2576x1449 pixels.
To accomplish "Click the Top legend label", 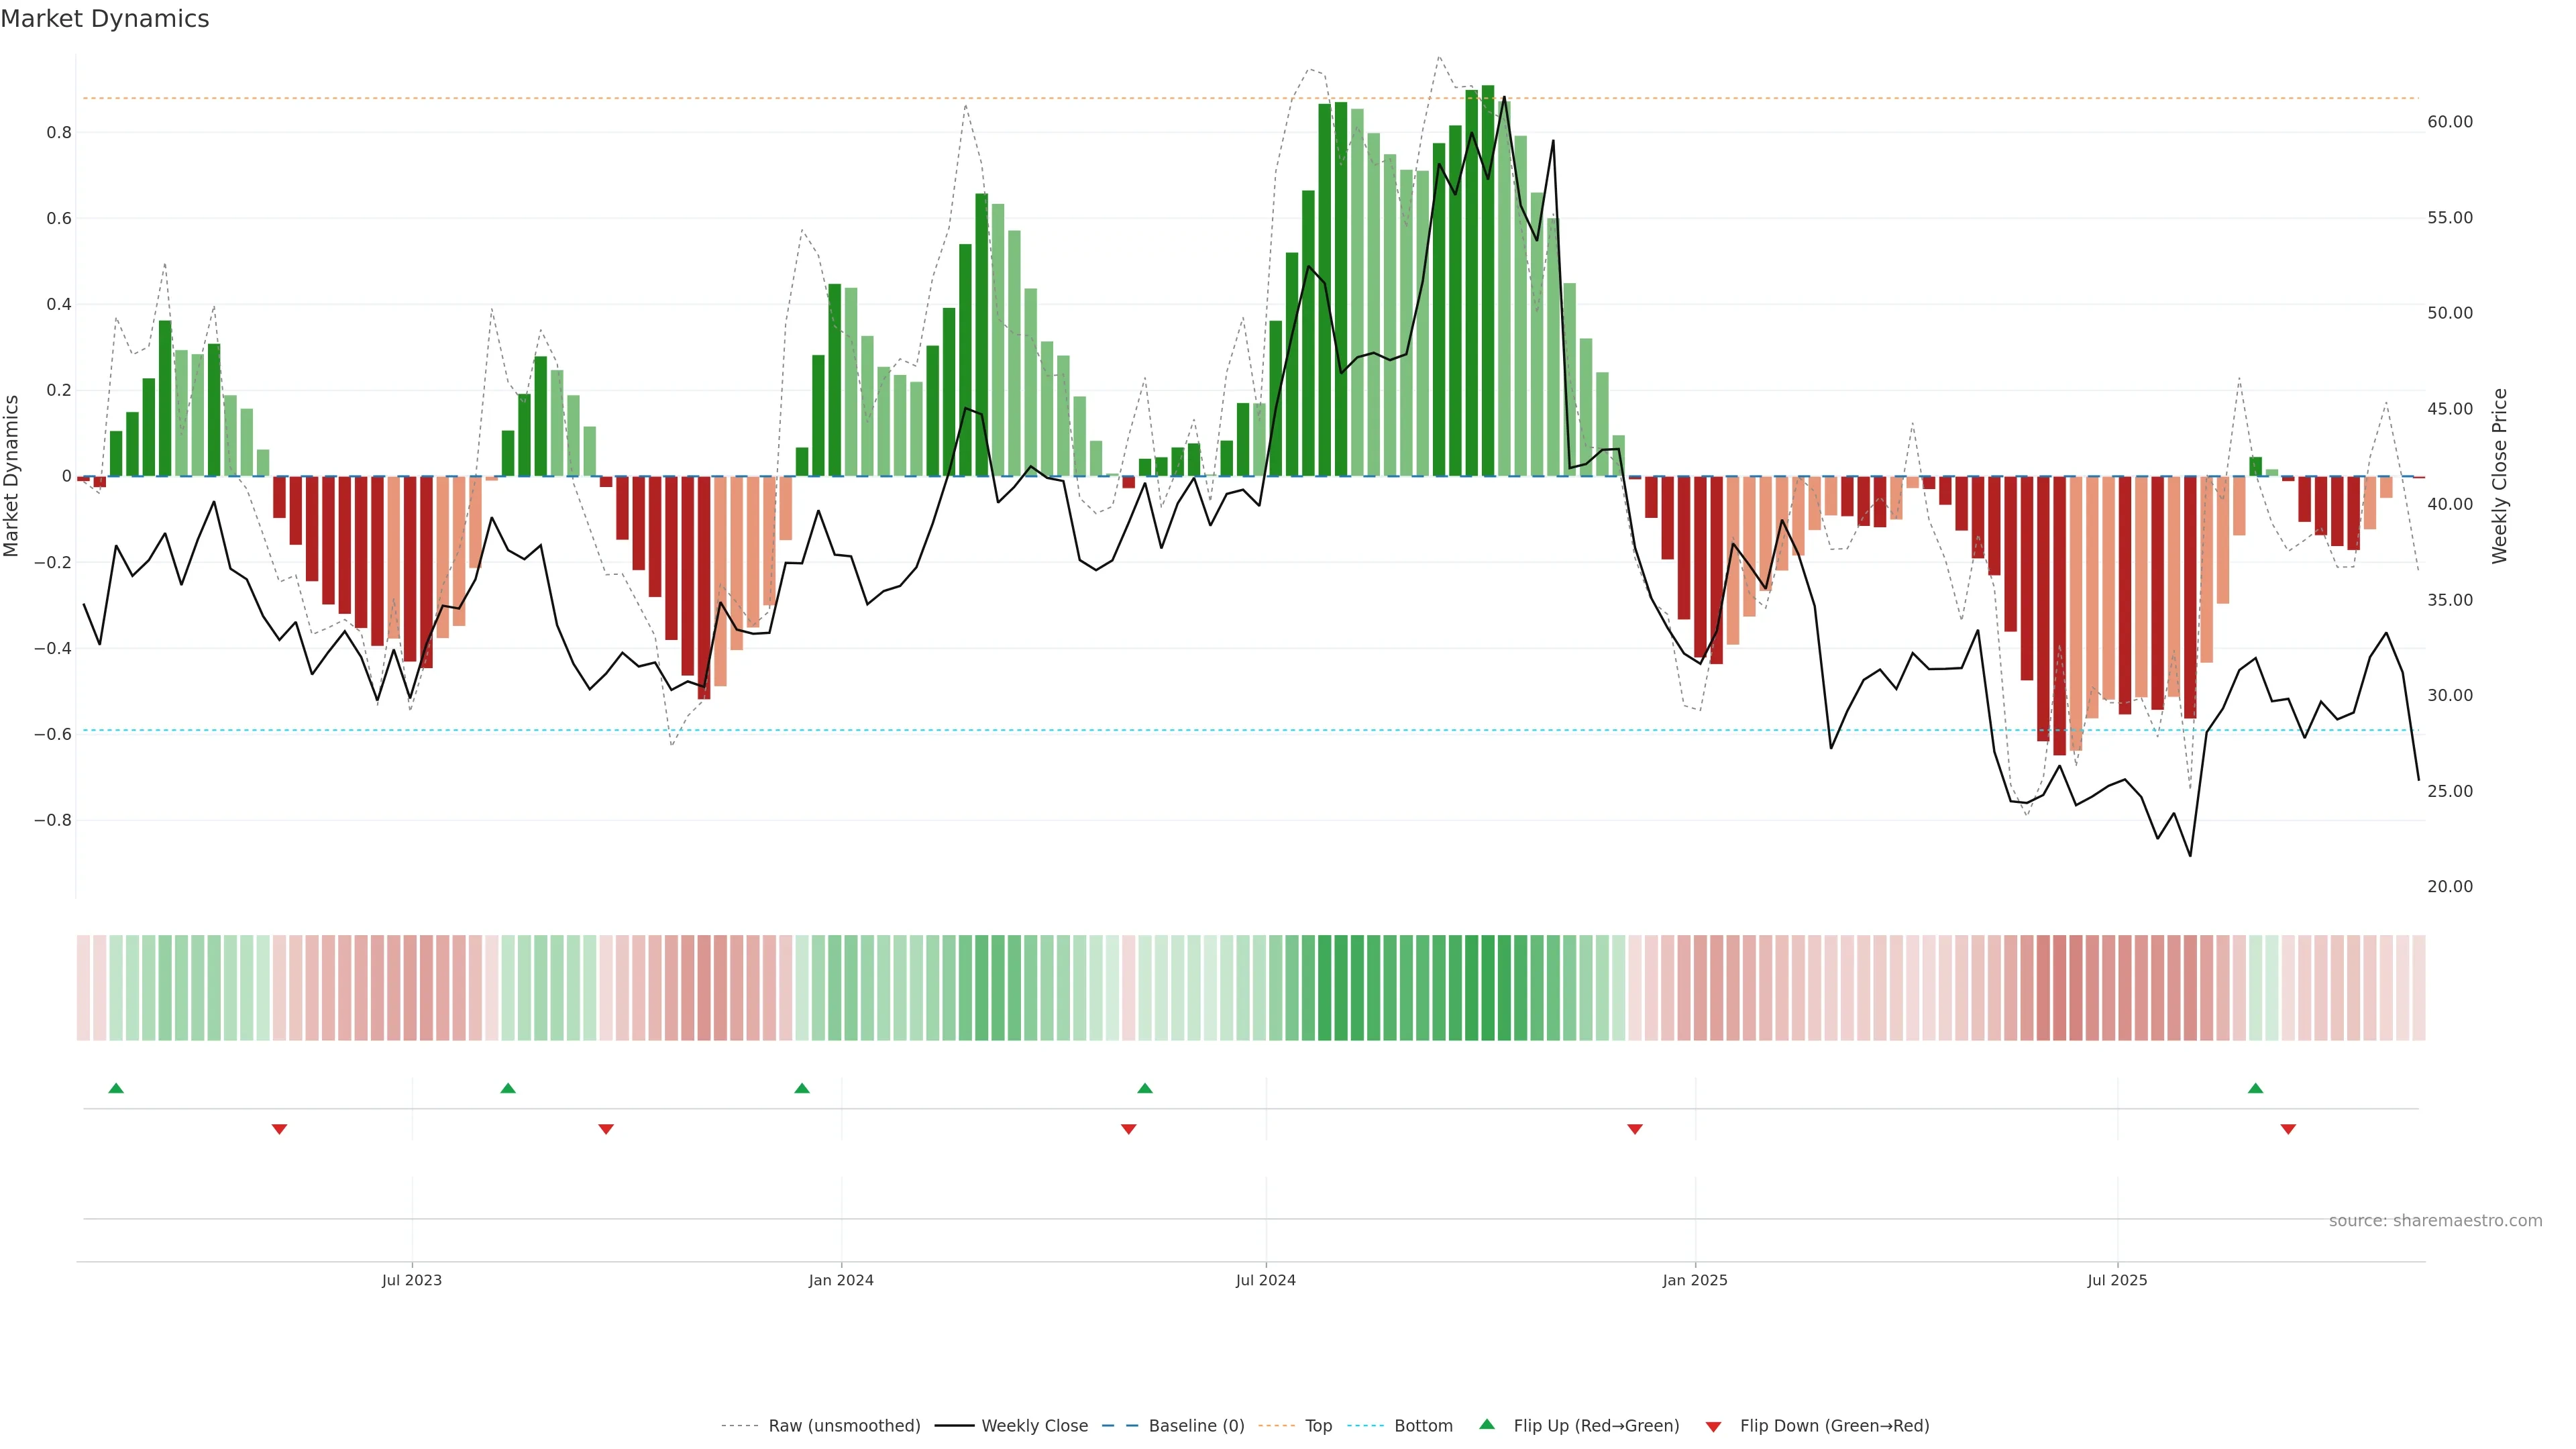I will (x=1318, y=1425).
